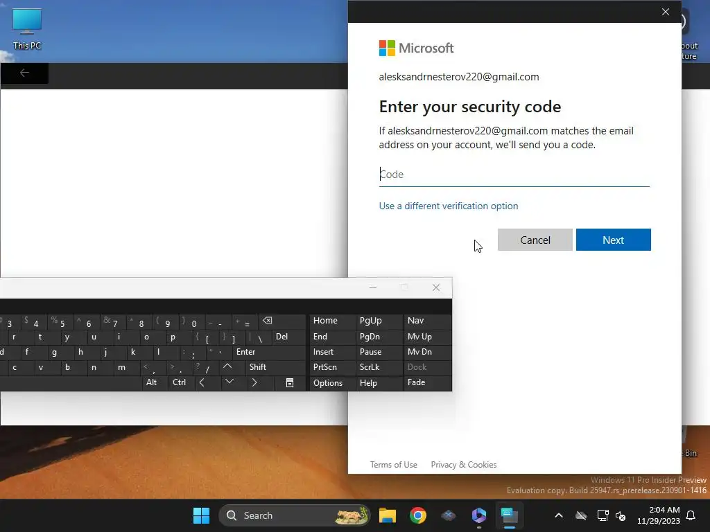
Task: Open Privacy & Cookies link
Action: tap(464, 465)
